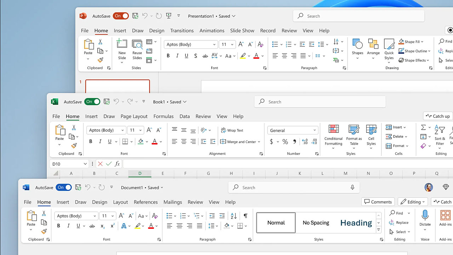Click the Comments button in Word
Viewport: 453px width, 255px height.
(x=378, y=202)
